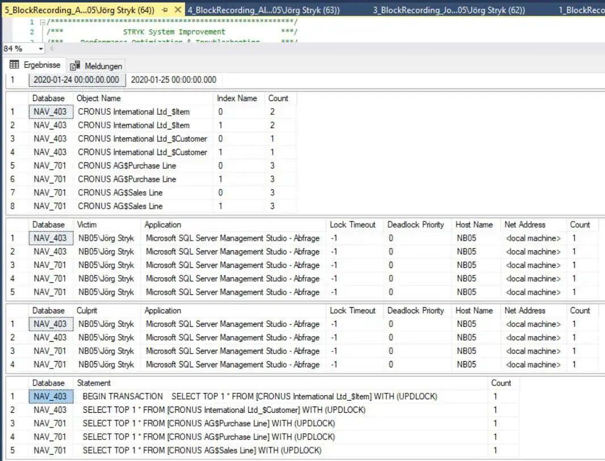
Task: Select CRONUS International Ltd_$Customer with index 0
Action: click(x=143, y=139)
